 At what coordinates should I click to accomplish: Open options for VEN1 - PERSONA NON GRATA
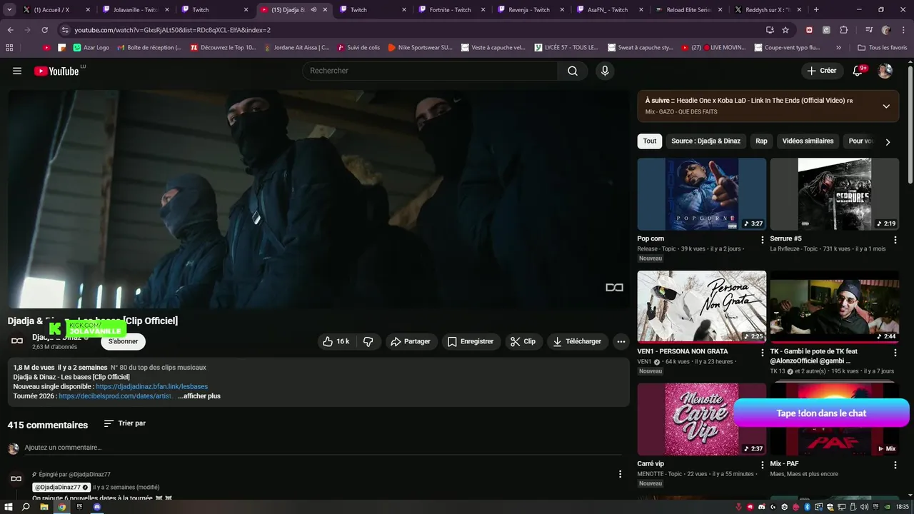point(762,353)
